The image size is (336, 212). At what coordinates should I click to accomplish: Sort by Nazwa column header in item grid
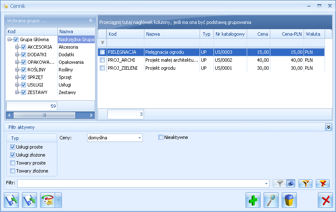click(x=172, y=34)
